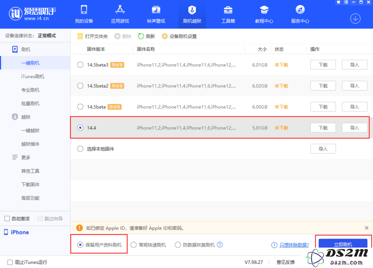Image resolution: width=373 pixels, height=268 pixels.
Task: Click the 立即刷机 button
Action: click(343, 244)
